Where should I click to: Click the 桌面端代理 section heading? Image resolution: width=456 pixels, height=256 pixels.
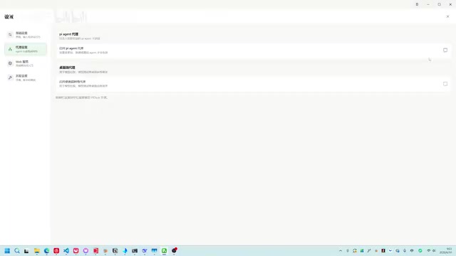(x=67, y=68)
